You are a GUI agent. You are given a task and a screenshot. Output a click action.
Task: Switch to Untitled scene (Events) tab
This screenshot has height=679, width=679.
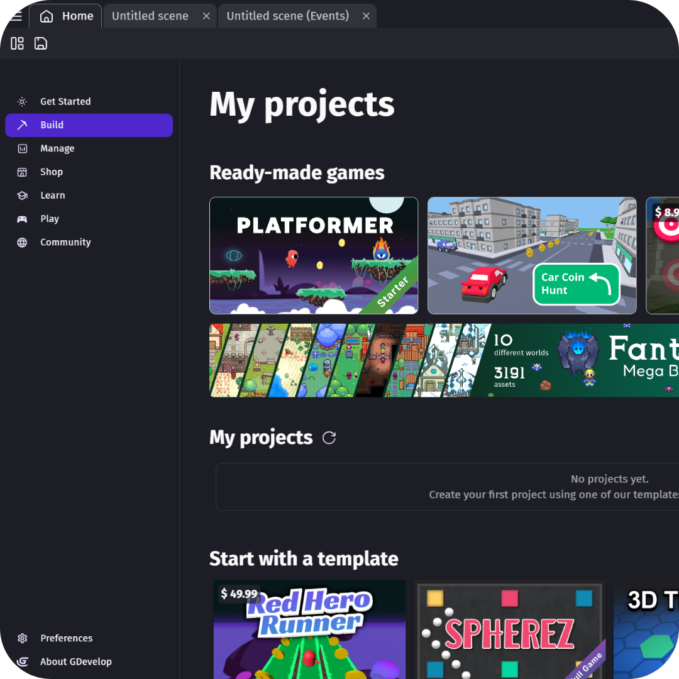[x=287, y=16]
